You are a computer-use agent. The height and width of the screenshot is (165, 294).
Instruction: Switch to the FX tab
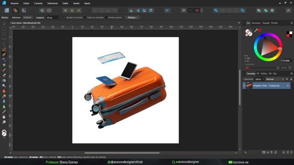(x=258, y=73)
